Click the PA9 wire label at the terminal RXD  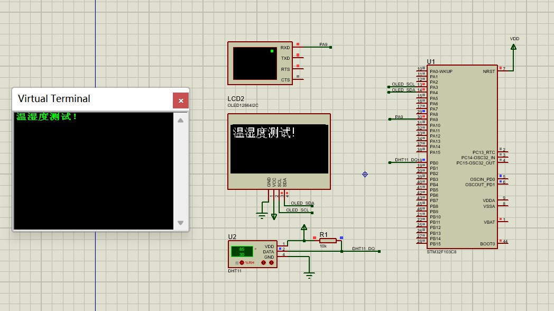(x=324, y=44)
